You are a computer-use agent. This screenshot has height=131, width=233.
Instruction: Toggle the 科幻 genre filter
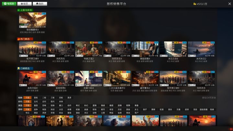pyautogui.click(x=86, y=105)
